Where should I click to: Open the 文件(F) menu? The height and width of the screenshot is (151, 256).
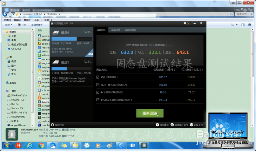point(7,20)
